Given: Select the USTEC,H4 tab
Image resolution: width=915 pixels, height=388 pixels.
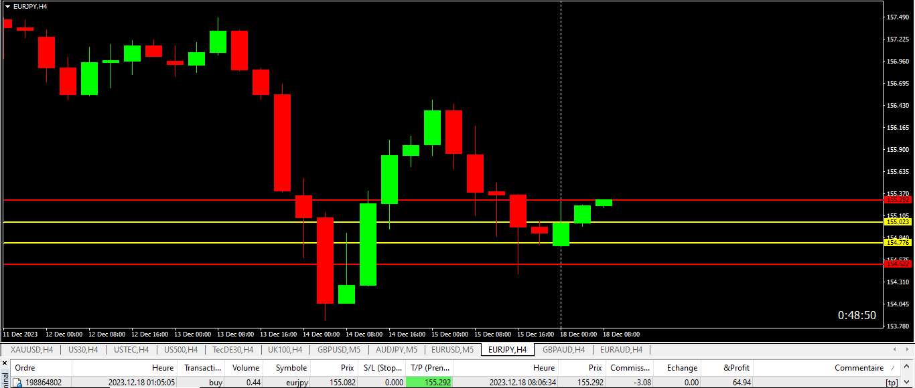Looking at the screenshot, I should pos(131,350).
